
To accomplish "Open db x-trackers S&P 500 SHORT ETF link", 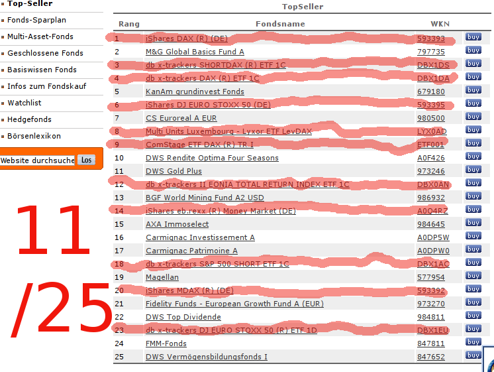I will pos(217,264).
